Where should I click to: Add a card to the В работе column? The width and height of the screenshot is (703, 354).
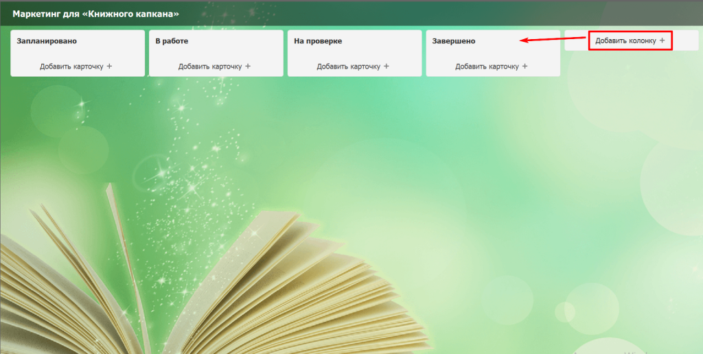[x=214, y=67]
